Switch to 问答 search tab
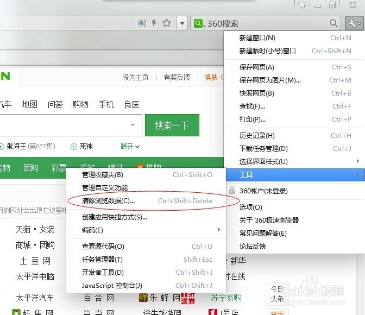 click(55, 104)
